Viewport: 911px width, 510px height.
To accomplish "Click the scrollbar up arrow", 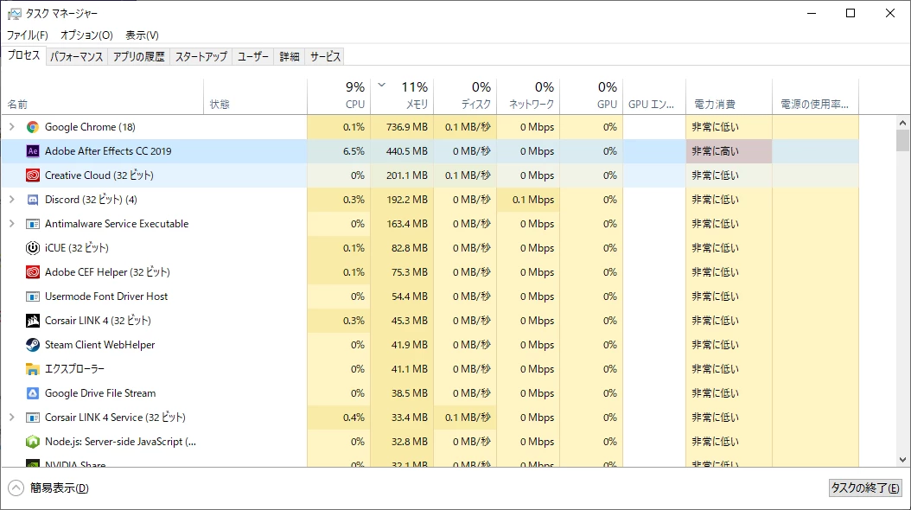I will click(902, 123).
